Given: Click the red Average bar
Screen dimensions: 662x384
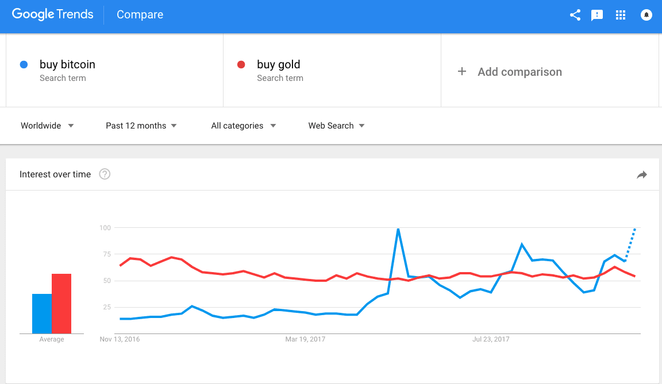Looking at the screenshot, I should [x=61, y=304].
